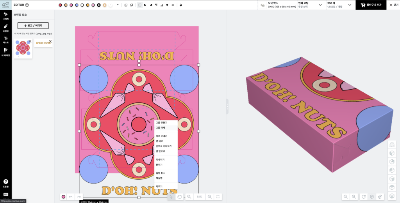Remove the donut pattern uploaded image
Image resolution: width=400 pixels, height=203 pixels.
pos(30,41)
